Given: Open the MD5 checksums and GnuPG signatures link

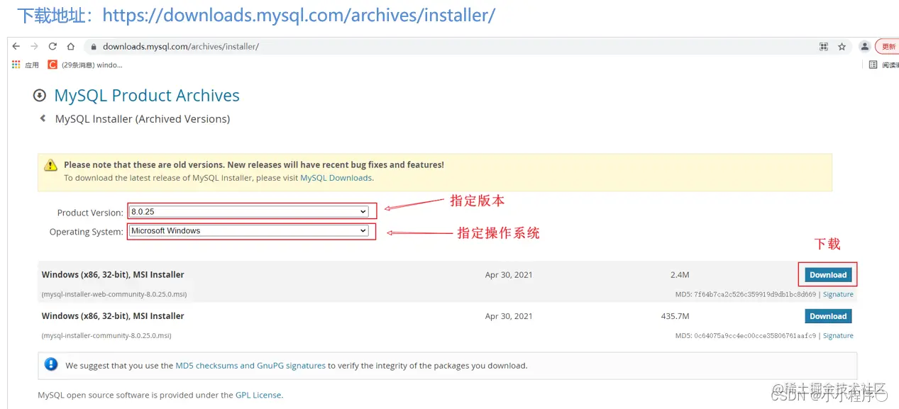Looking at the screenshot, I should 250,366.
